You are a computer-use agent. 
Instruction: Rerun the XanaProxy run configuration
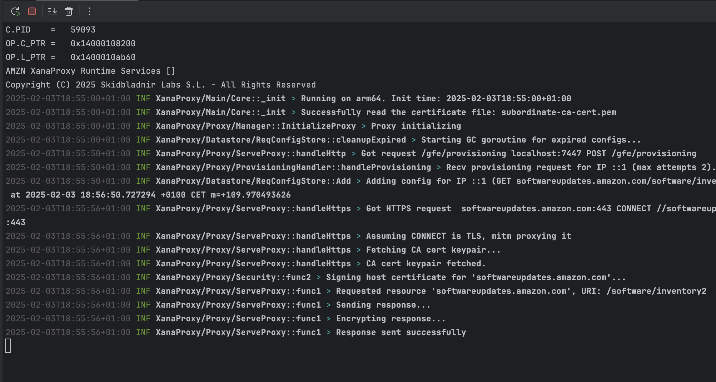15,12
